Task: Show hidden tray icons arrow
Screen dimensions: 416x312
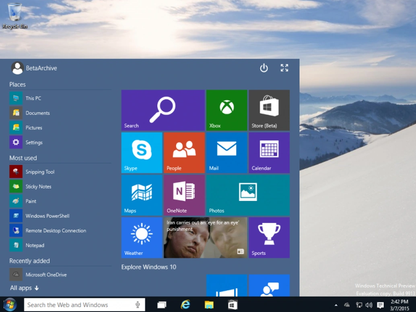Action: coord(336,305)
